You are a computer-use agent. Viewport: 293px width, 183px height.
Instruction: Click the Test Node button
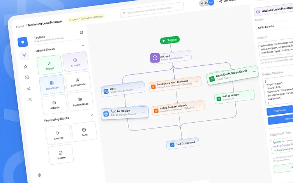(280, 111)
